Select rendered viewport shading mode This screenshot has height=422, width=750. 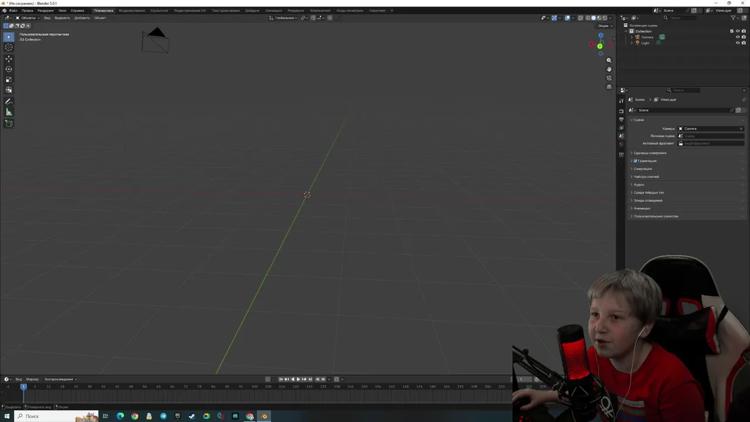coord(605,18)
